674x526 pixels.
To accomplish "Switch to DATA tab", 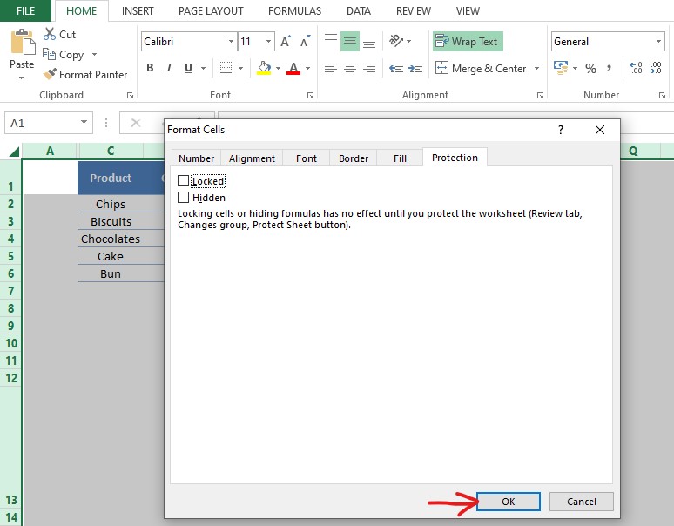I will (x=359, y=10).
